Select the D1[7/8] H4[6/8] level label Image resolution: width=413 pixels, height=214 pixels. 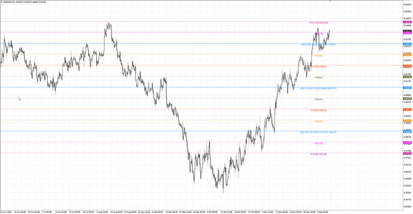[x=318, y=67]
